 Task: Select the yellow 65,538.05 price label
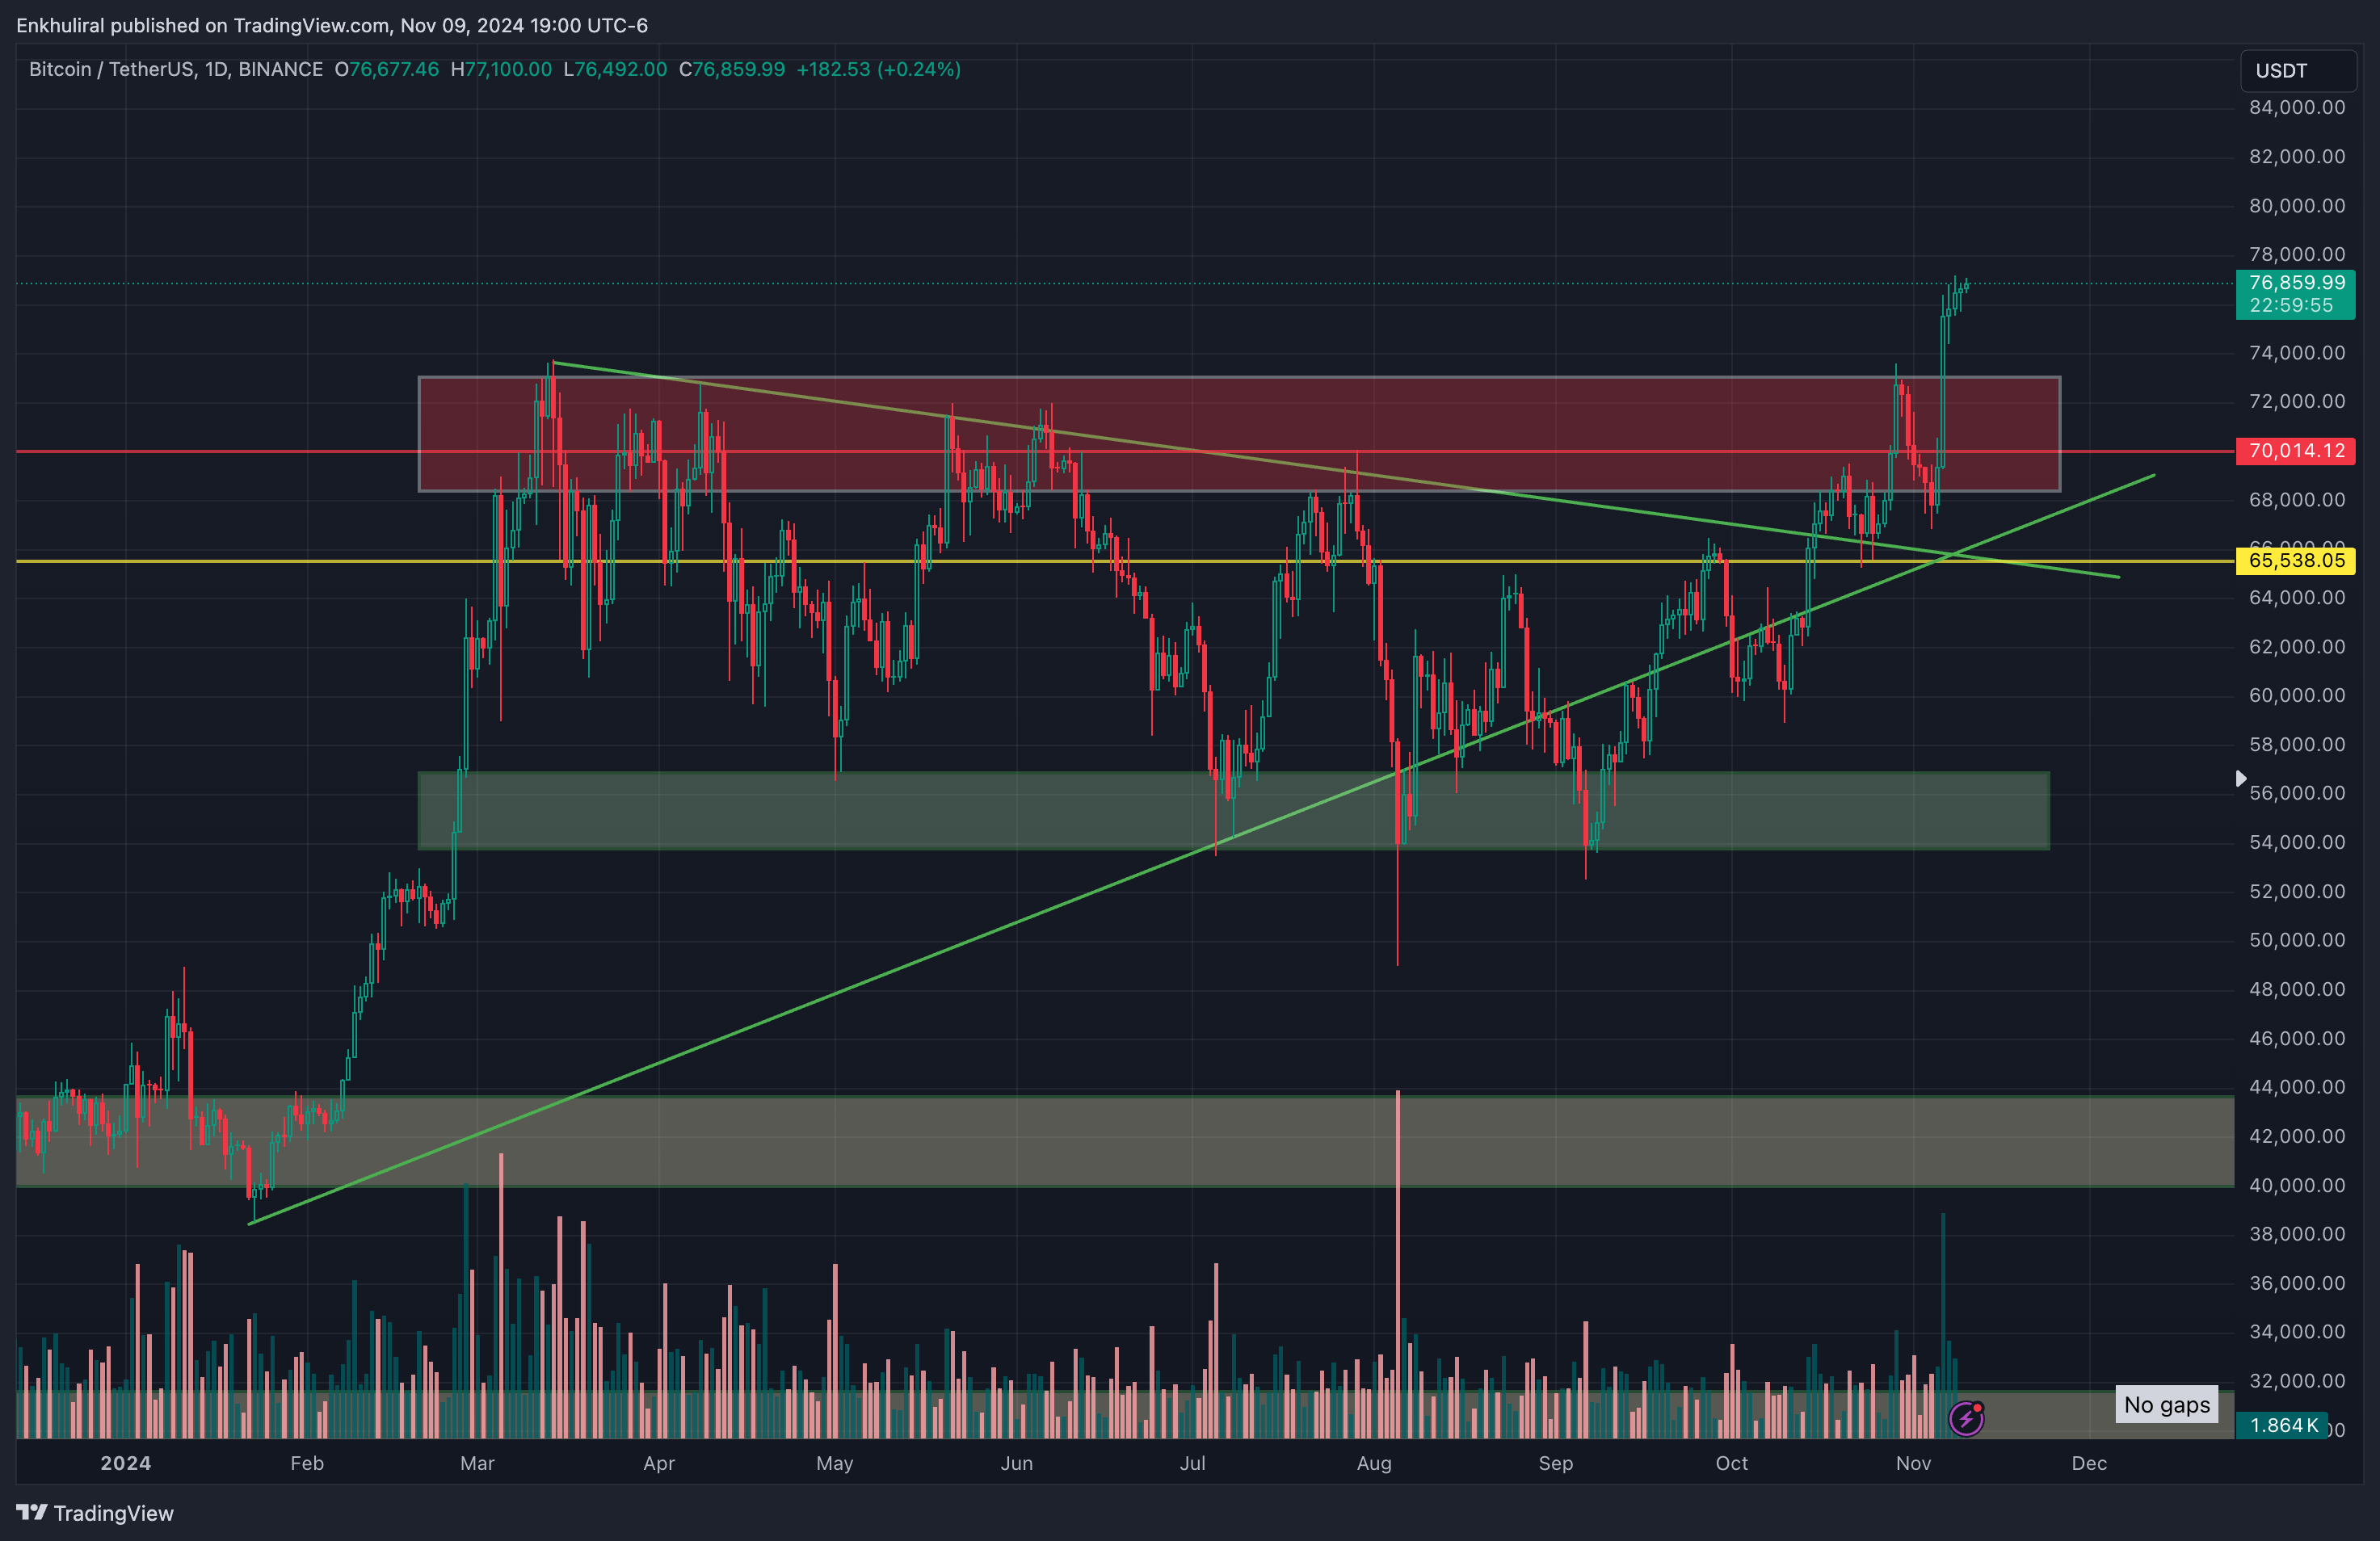(2295, 561)
